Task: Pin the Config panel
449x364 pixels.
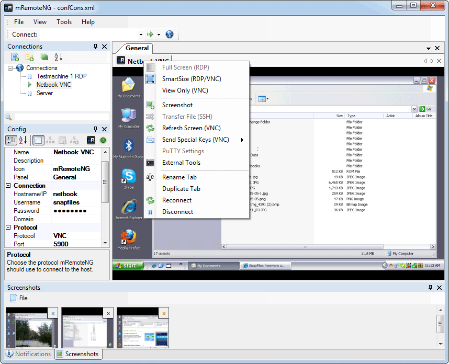Action: pyautogui.click(x=95, y=129)
